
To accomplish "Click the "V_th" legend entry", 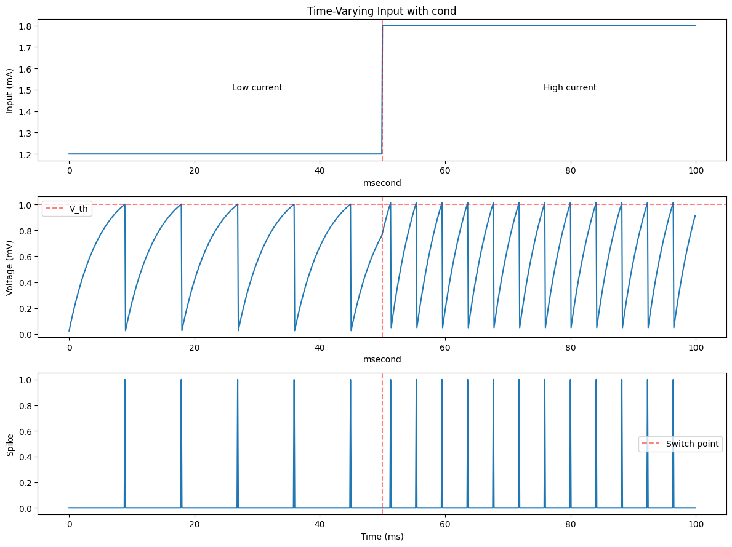I will point(68,209).
